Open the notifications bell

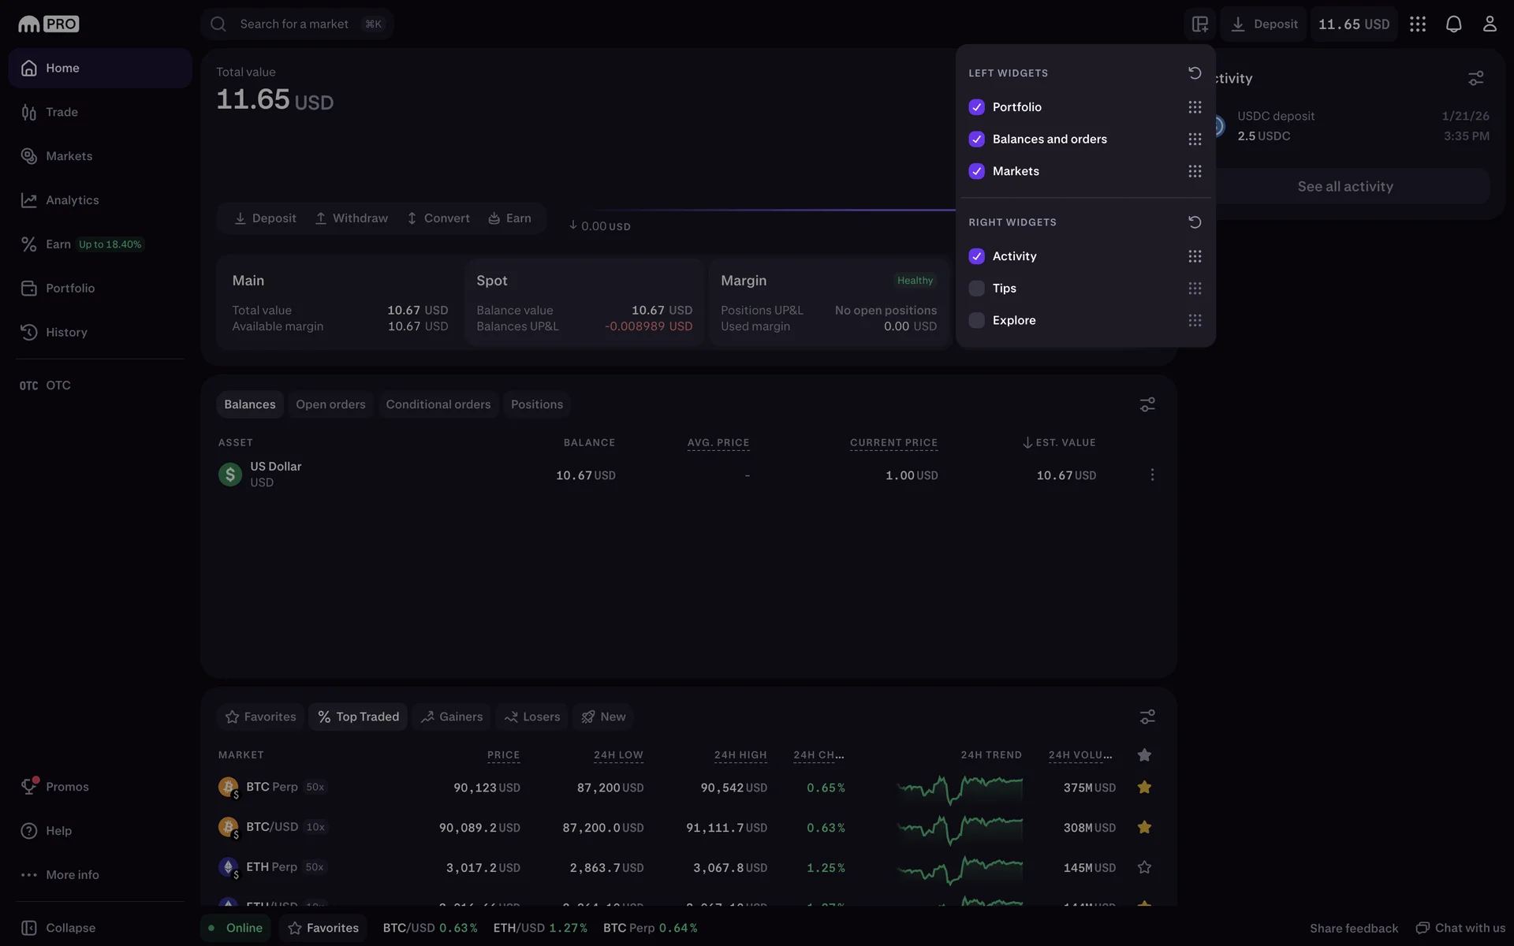tap(1453, 24)
